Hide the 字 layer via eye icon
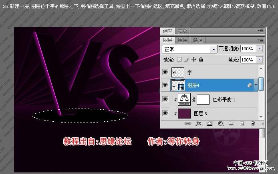This screenshot has width=278, height=174. [x=165, y=72]
